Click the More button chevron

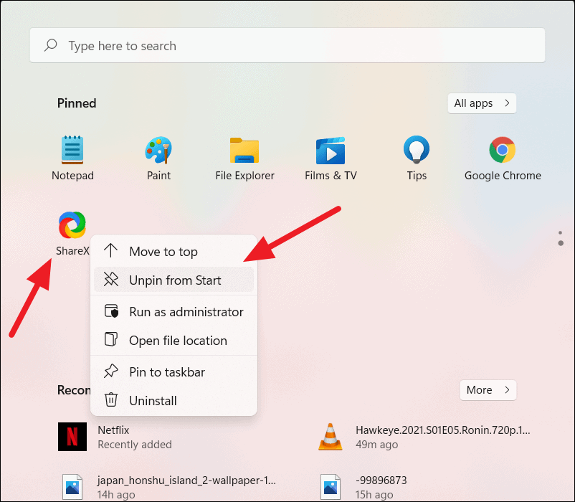coord(507,390)
